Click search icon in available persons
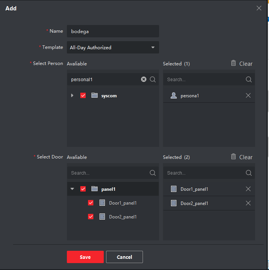 [x=153, y=79]
